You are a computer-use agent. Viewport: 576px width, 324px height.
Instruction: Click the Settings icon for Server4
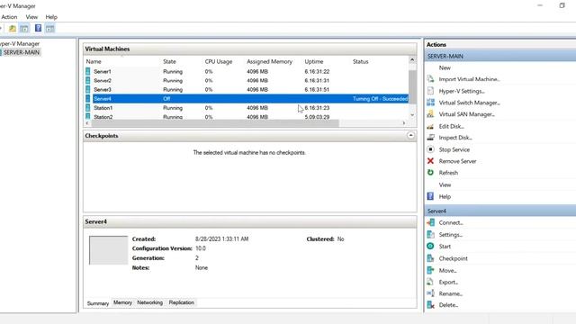click(430, 234)
